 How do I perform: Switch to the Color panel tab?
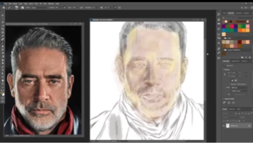[x=225, y=13]
